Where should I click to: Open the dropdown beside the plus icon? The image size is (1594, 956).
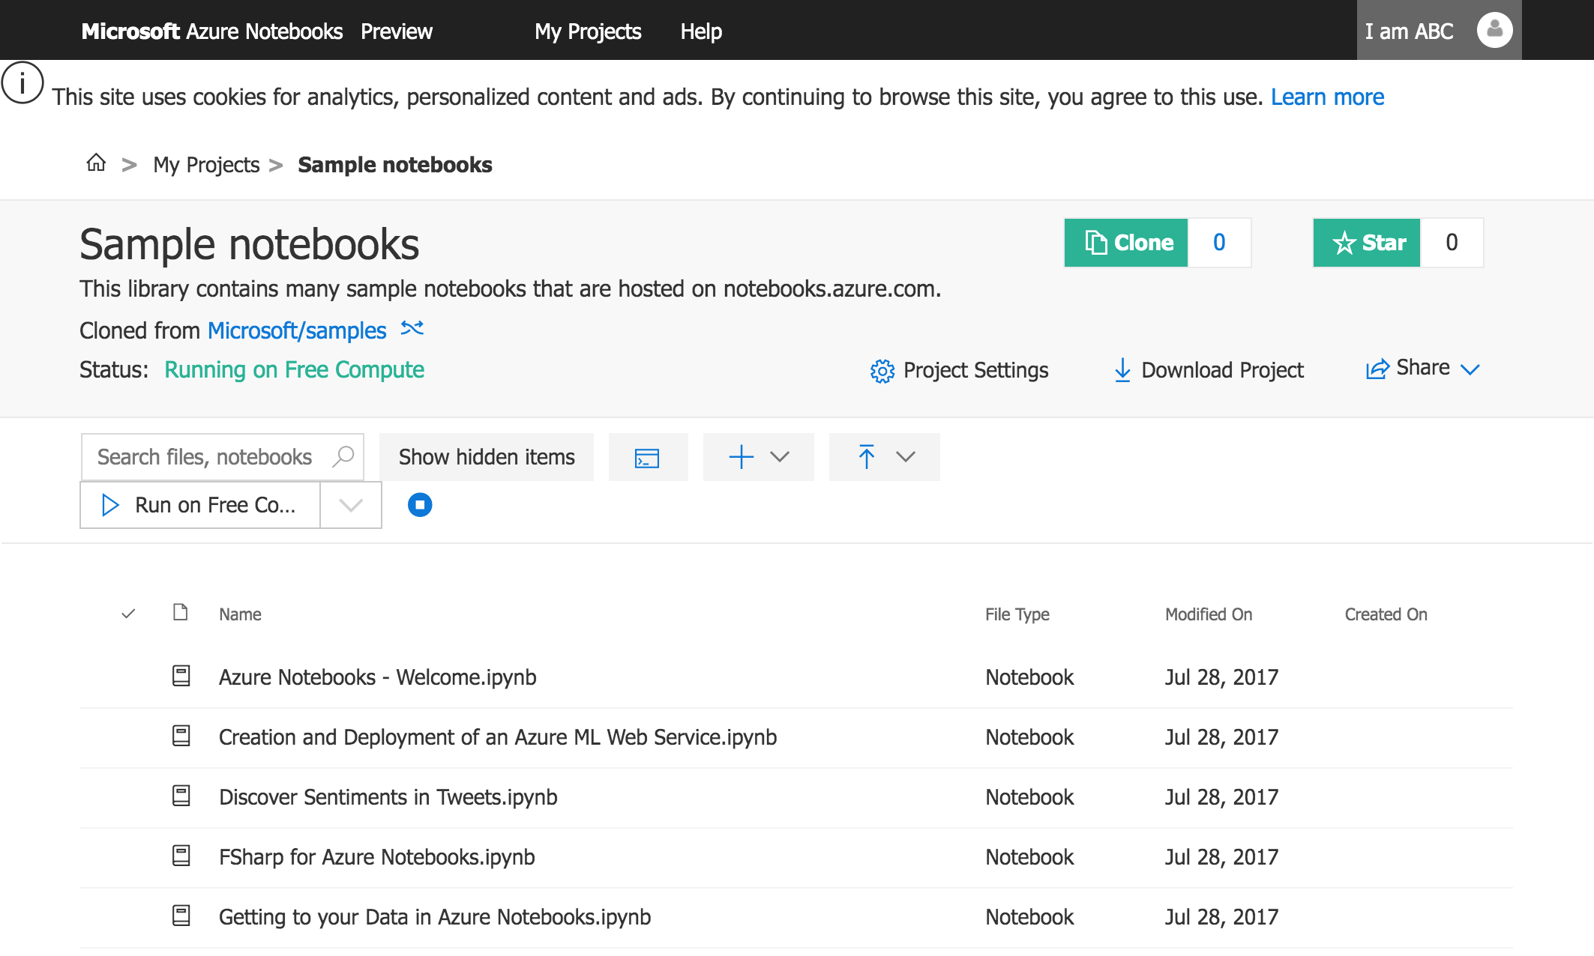(x=780, y=457)
